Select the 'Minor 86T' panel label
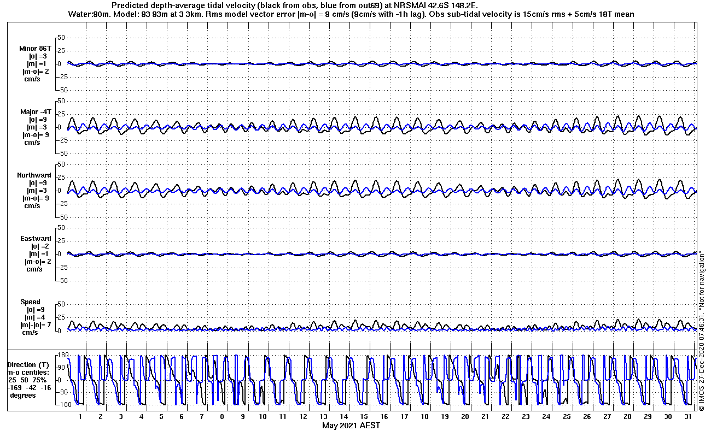The height and width of the screenshot is (437, 711). 34,49
